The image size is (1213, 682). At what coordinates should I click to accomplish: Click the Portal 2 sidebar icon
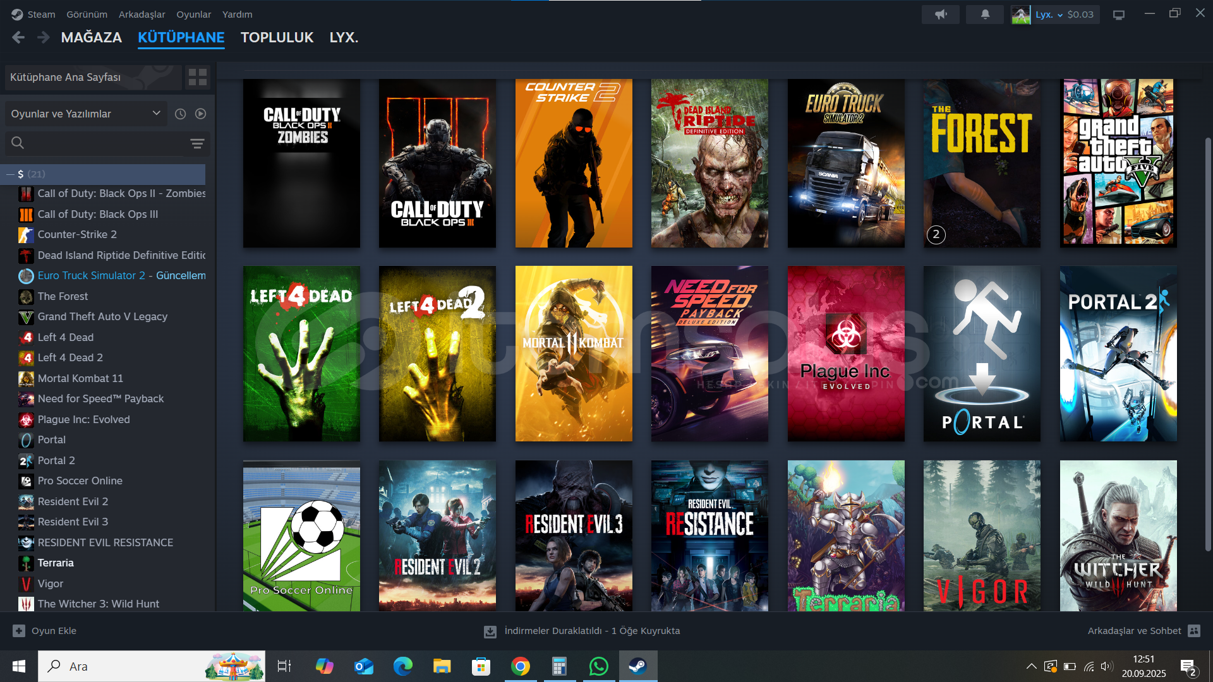click(x=26, y=461)
